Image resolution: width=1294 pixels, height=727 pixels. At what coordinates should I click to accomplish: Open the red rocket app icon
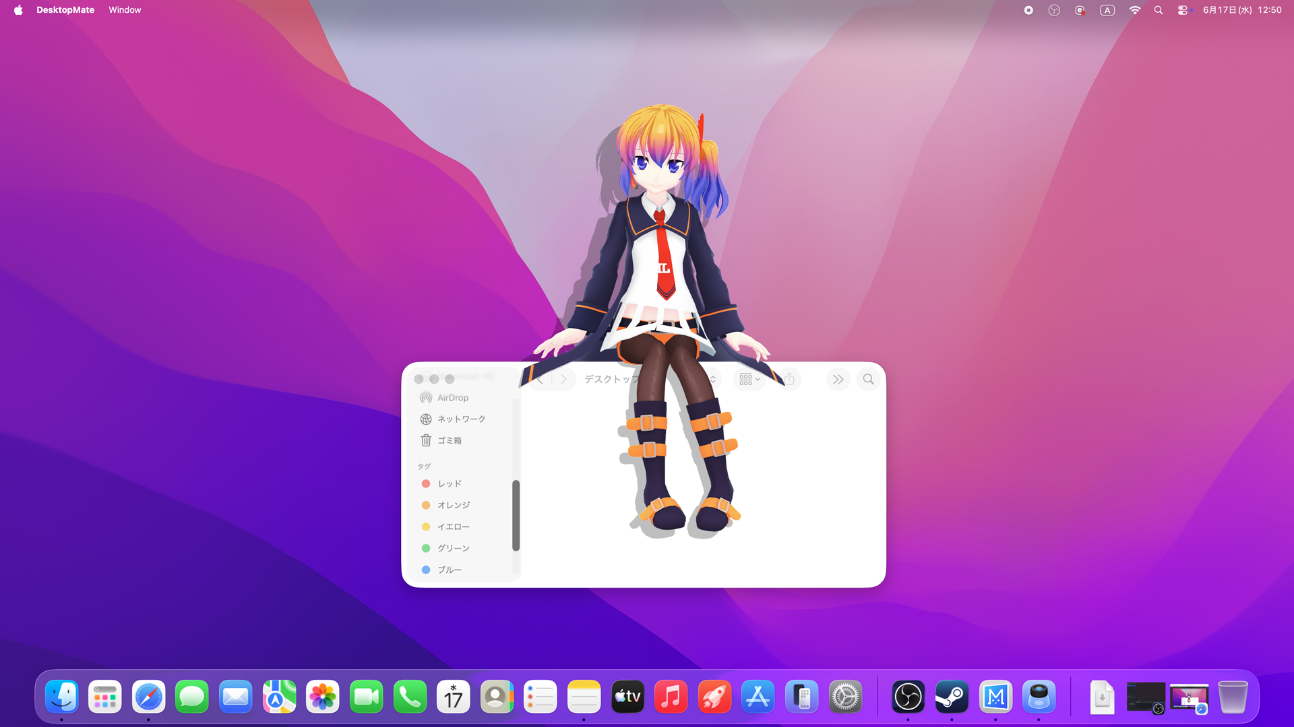[714, 697]
